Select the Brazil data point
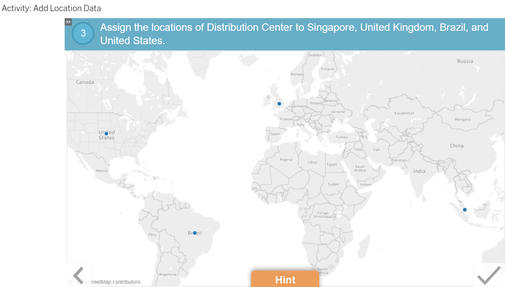This screenshot has height=287, width=505. [195, 233]
